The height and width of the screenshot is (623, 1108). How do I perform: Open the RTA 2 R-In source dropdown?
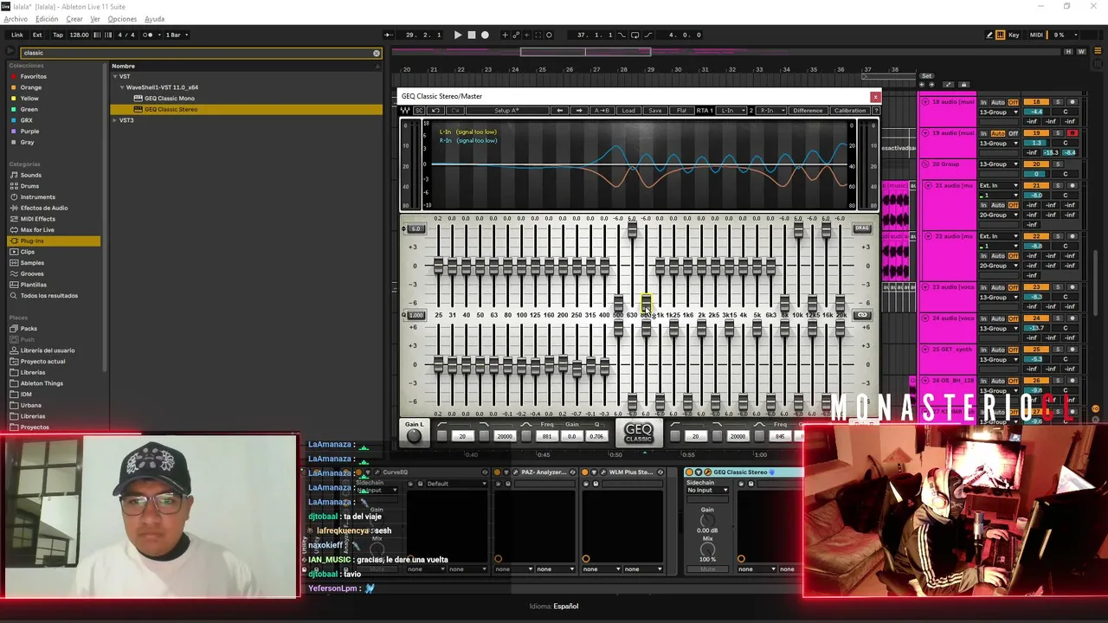[770, 111]
